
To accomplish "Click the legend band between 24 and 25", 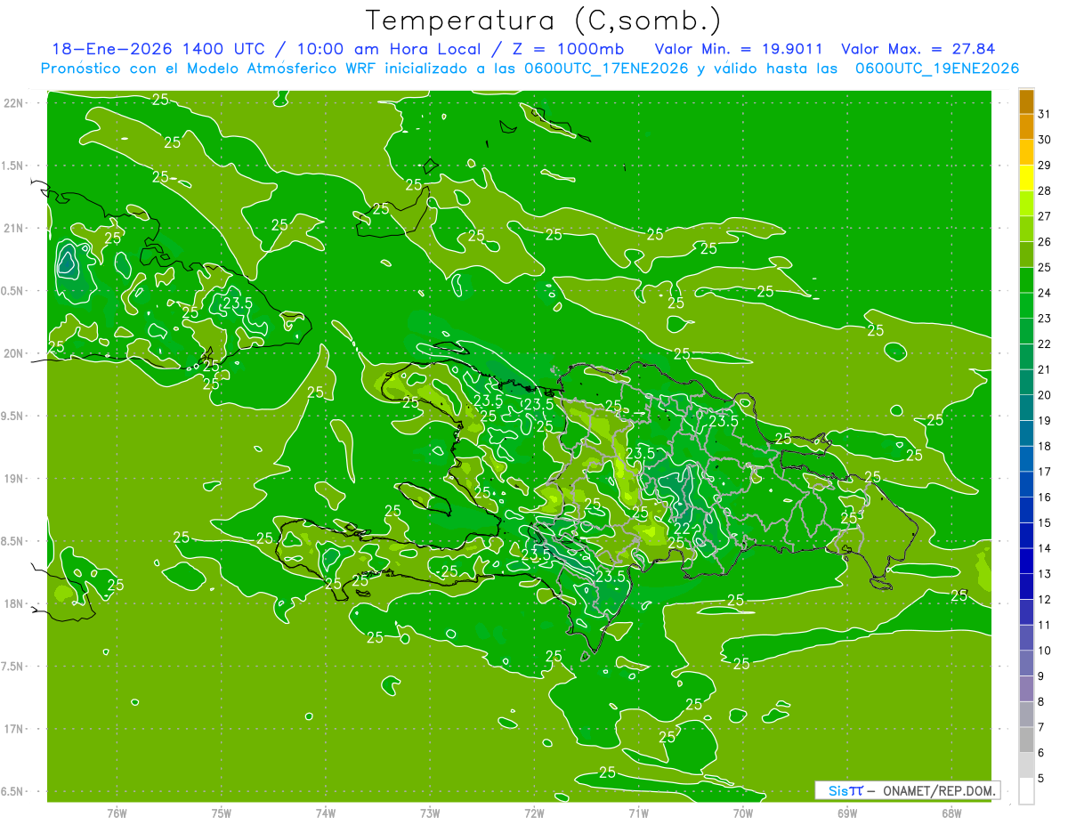I will point(1026,280).
